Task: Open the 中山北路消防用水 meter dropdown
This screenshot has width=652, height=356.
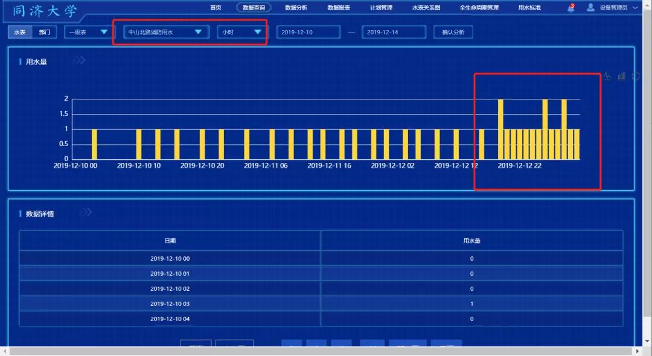Action: (166, 32)
